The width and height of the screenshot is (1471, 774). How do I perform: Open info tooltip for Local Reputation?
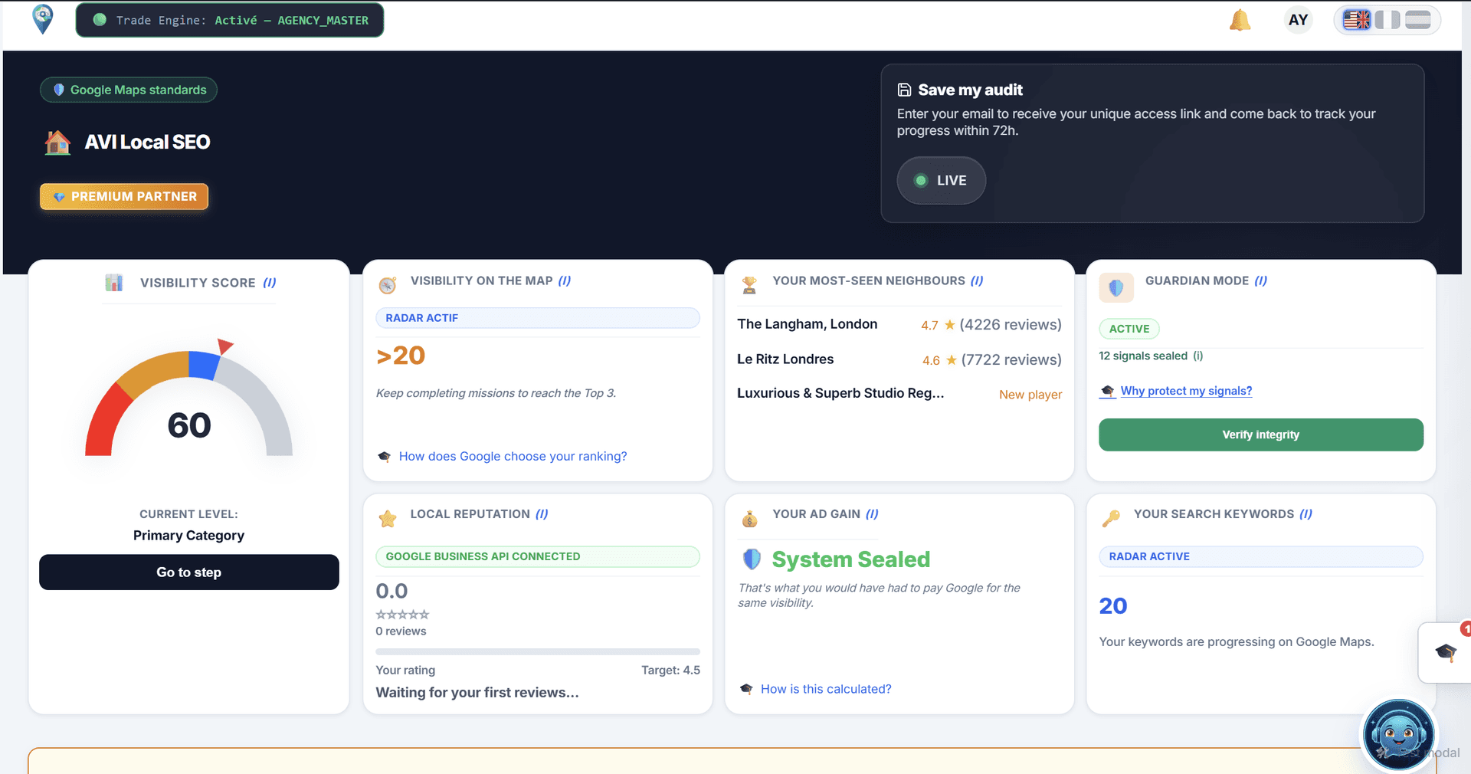(x=542, y=514)
